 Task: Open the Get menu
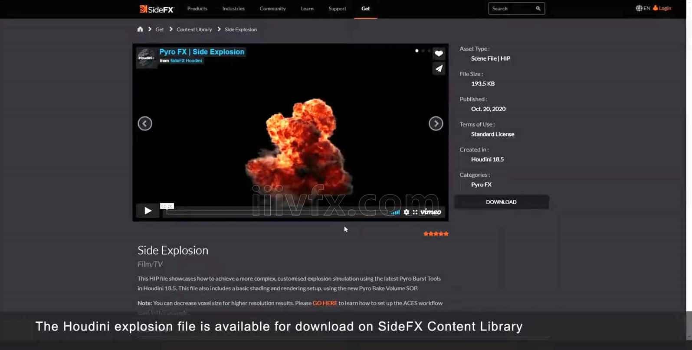pyautogui.click(x=365, y=9)
